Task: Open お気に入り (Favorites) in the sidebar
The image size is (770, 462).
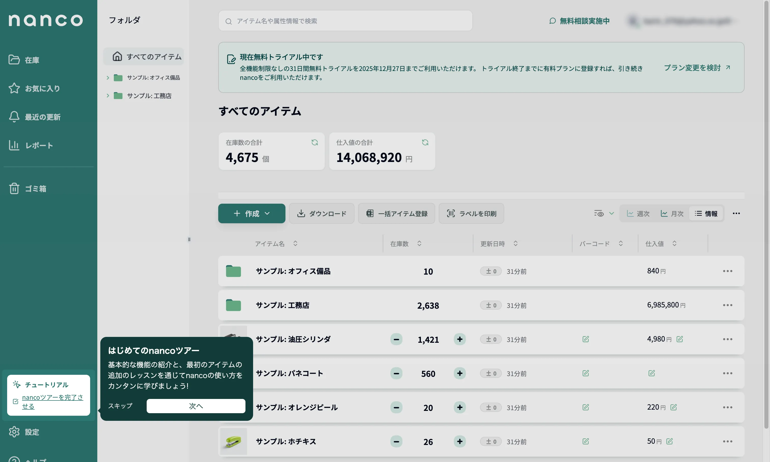Action: pos(42,88)
